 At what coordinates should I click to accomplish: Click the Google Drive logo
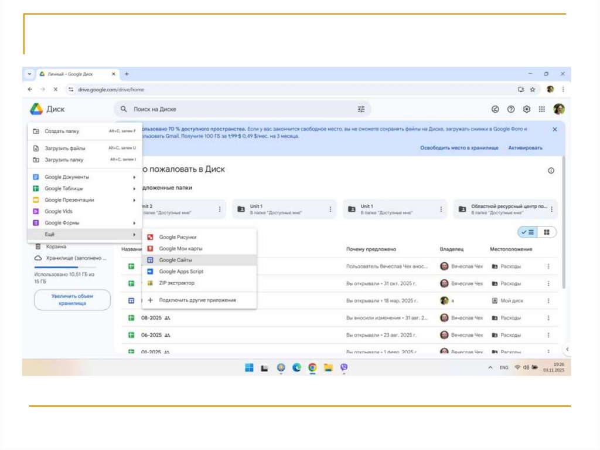pos(36,109)
